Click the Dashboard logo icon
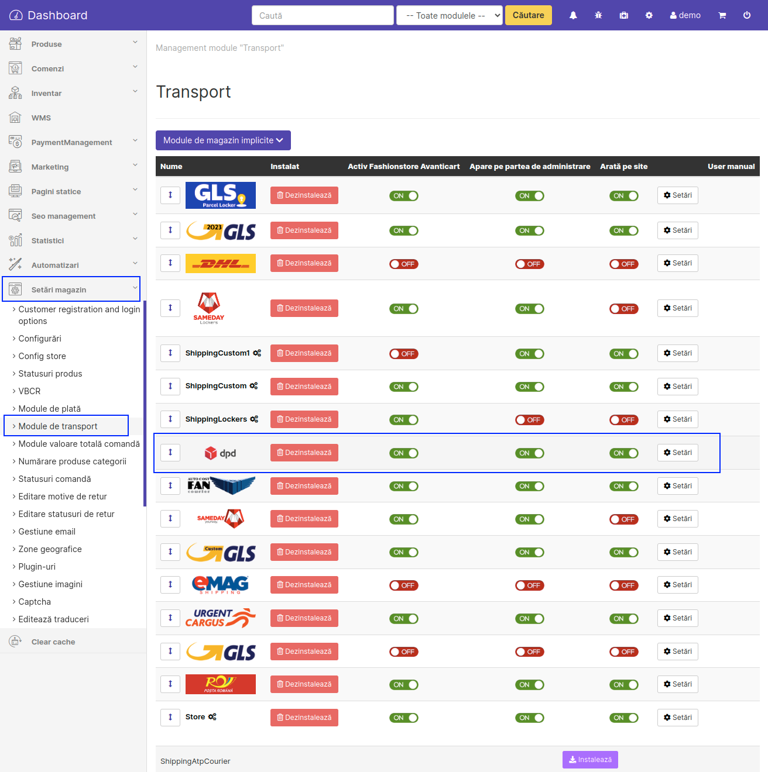Viewport: 768px width, 772px height. 16,15
